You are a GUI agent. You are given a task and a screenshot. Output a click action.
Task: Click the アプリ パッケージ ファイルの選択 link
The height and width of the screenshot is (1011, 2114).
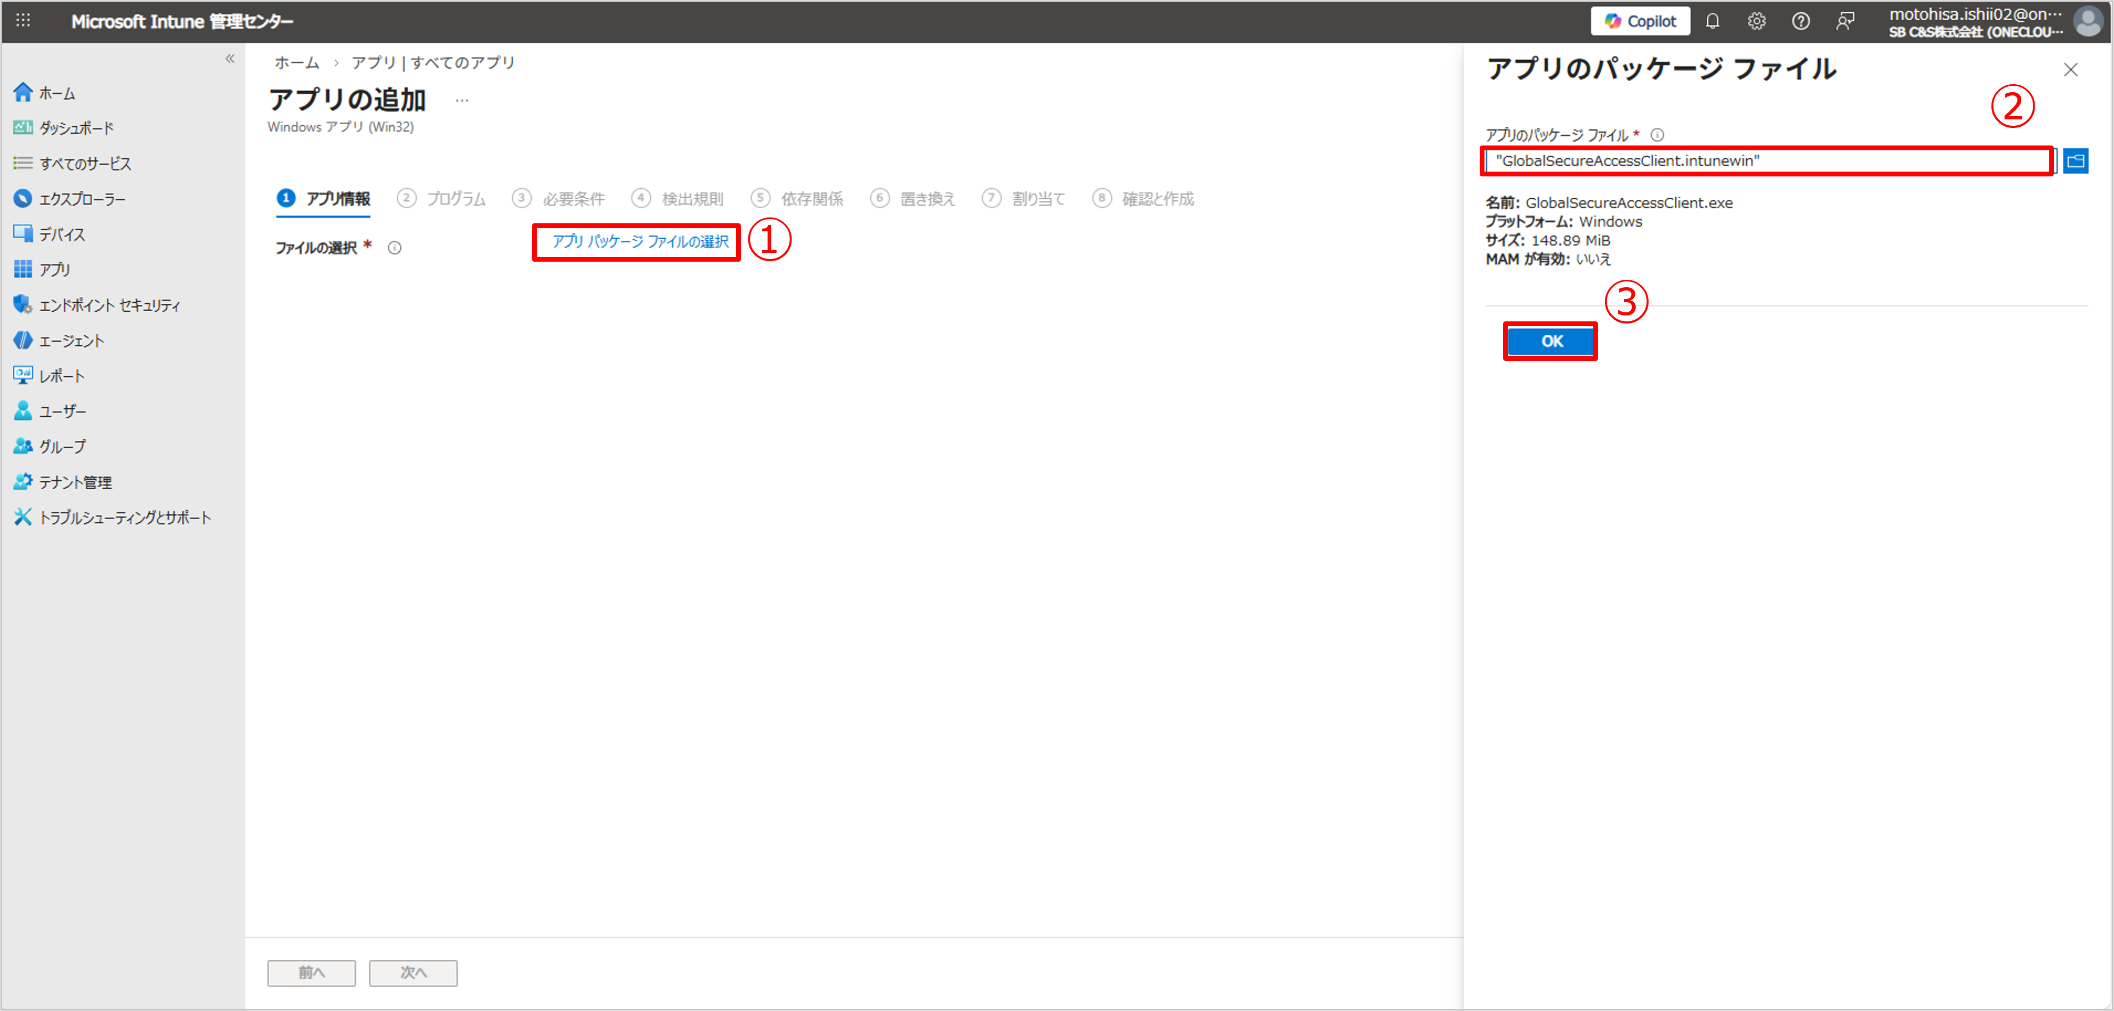639,241
